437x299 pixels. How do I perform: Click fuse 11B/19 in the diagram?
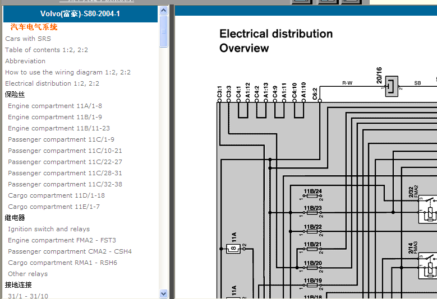312,285
